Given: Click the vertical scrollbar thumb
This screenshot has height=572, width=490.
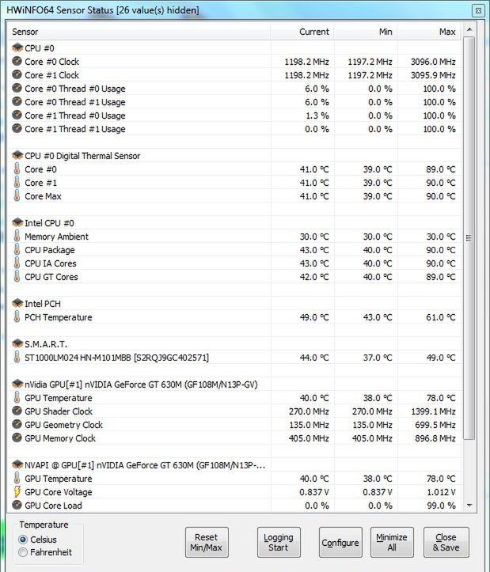Looking at the screenshot, I should [469, 238].
